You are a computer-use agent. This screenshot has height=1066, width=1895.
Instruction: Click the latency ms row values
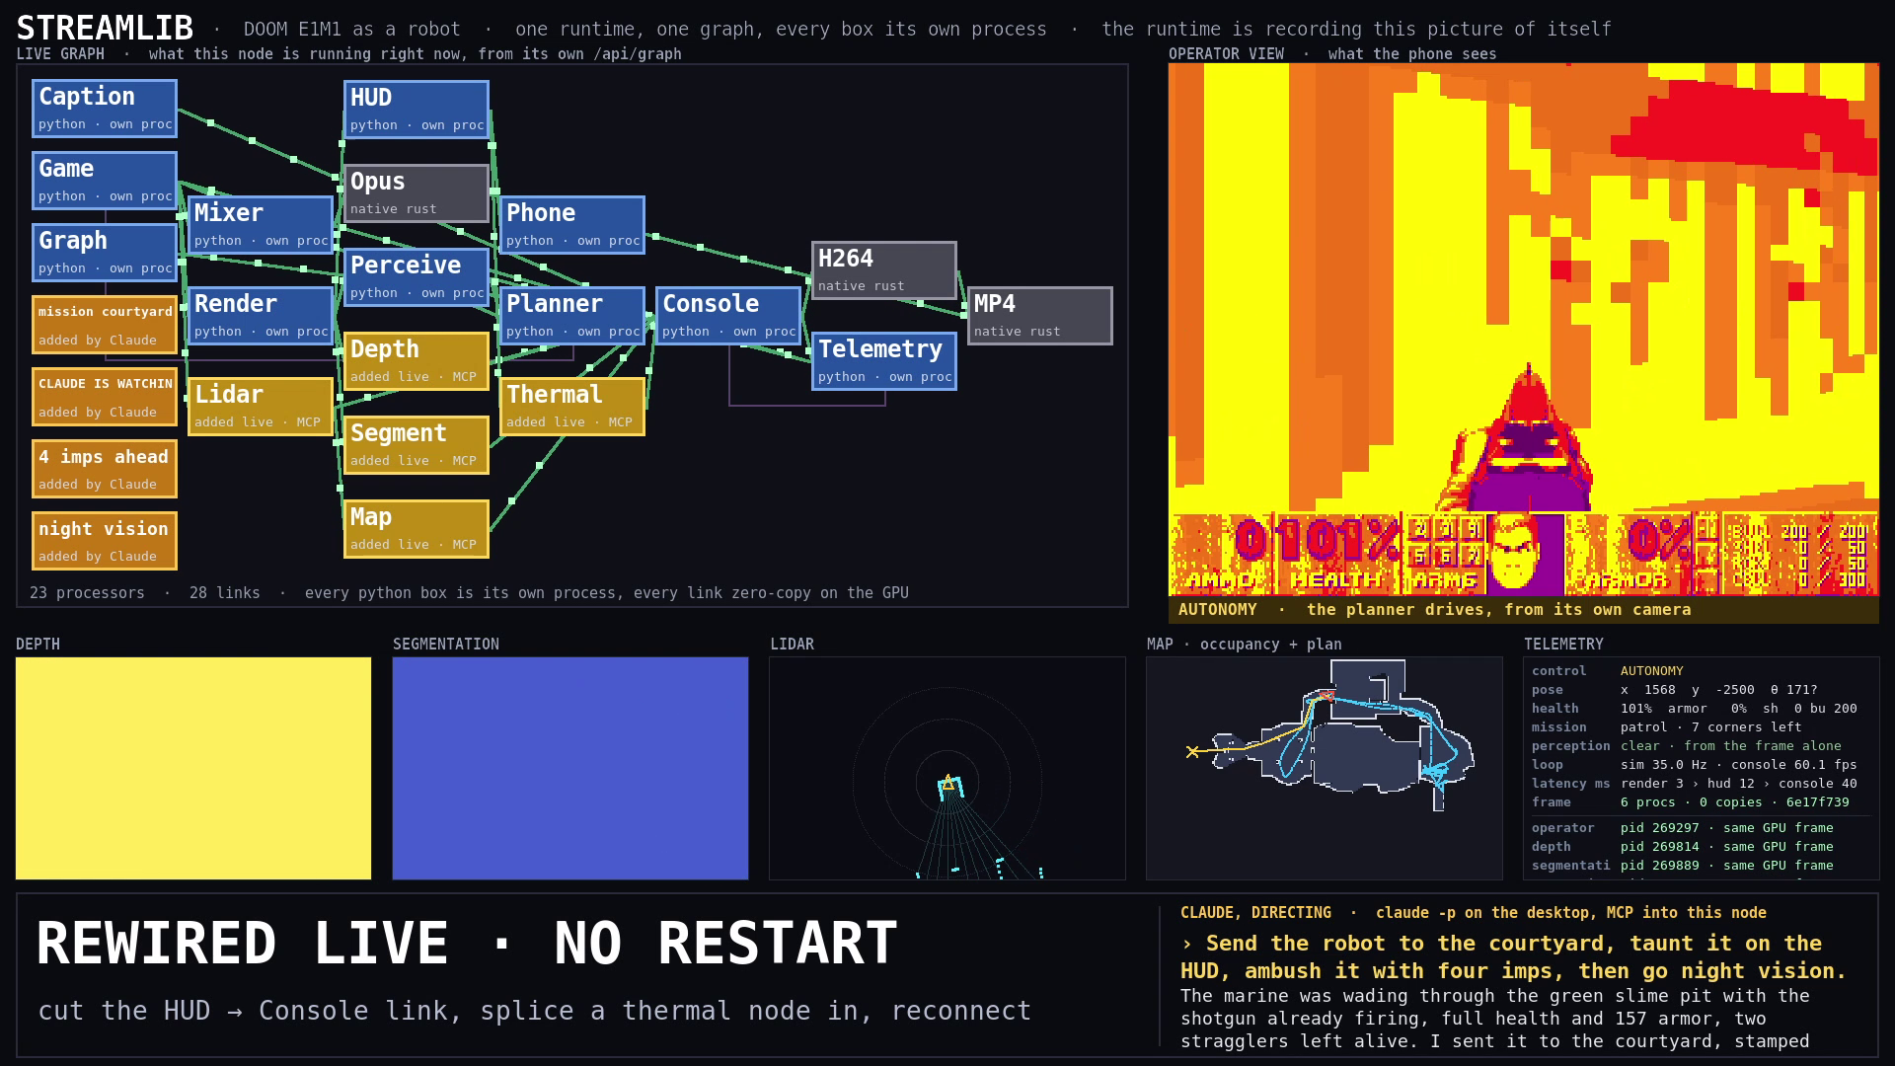pyautogui.click(x=1739, y=784)
